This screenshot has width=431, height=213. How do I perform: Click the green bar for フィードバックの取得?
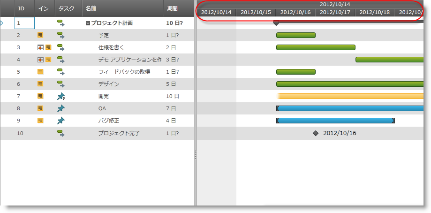(296, 72)
